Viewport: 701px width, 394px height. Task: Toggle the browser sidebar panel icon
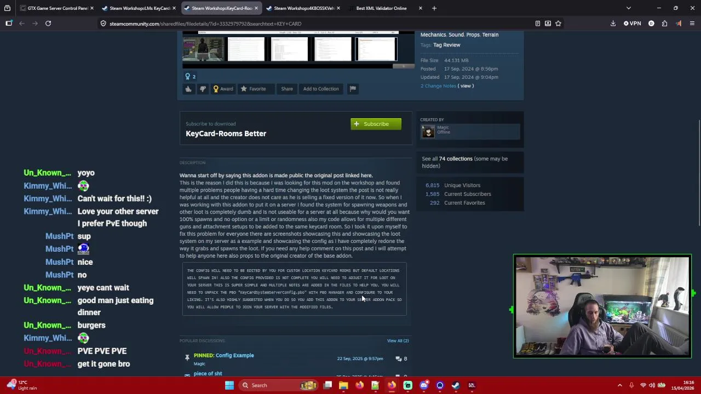9,24
